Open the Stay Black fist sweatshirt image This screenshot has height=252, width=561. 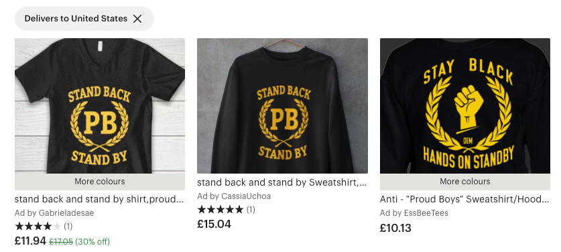pos(464,106)
